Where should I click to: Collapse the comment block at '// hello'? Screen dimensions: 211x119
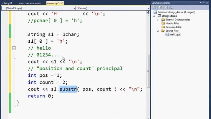(14, 48)
